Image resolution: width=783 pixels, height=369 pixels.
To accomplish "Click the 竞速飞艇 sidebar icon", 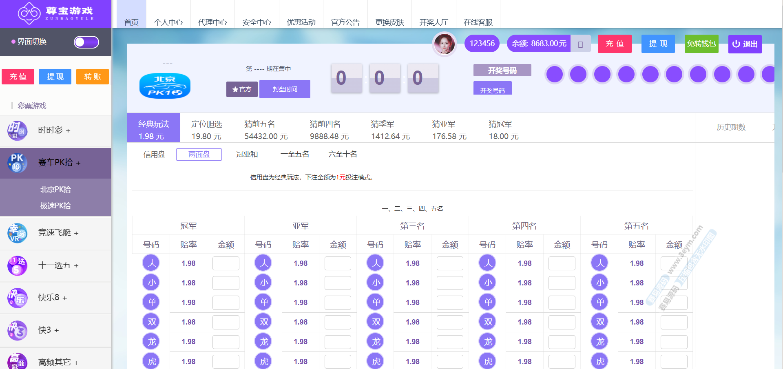I will (x=17, y=233).
